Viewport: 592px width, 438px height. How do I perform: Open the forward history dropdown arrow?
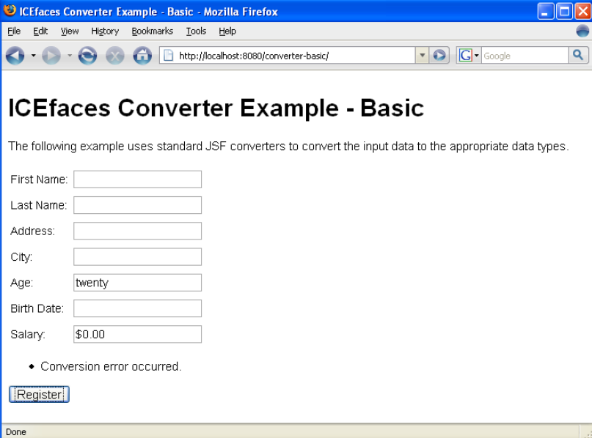pos(70,56)
